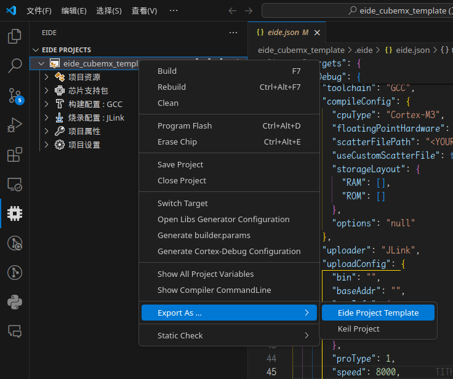Select Generate builder.params entry
Screen dimensions: 453x379
[x=229, y=236]
